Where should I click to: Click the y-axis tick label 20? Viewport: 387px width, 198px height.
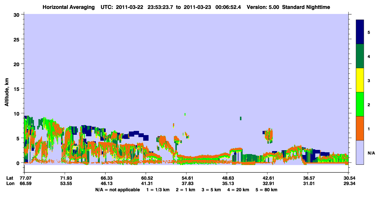[17, 64]
